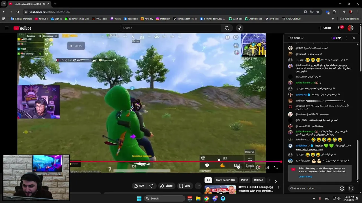Close the live chat panel
362x203 pixels.
[x=354, y=38]
